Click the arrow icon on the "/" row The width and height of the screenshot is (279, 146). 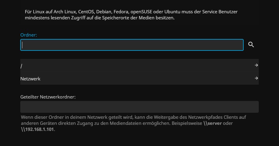point(256,65)
